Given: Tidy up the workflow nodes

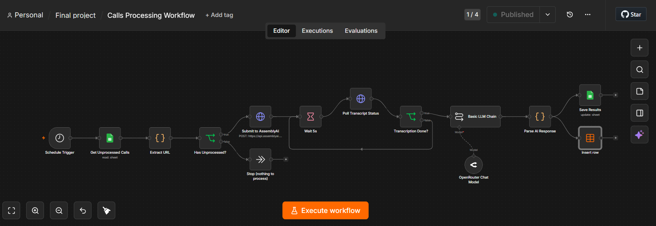Looking at the screenshot, I should pyautogui.click(x=107, y=211).
